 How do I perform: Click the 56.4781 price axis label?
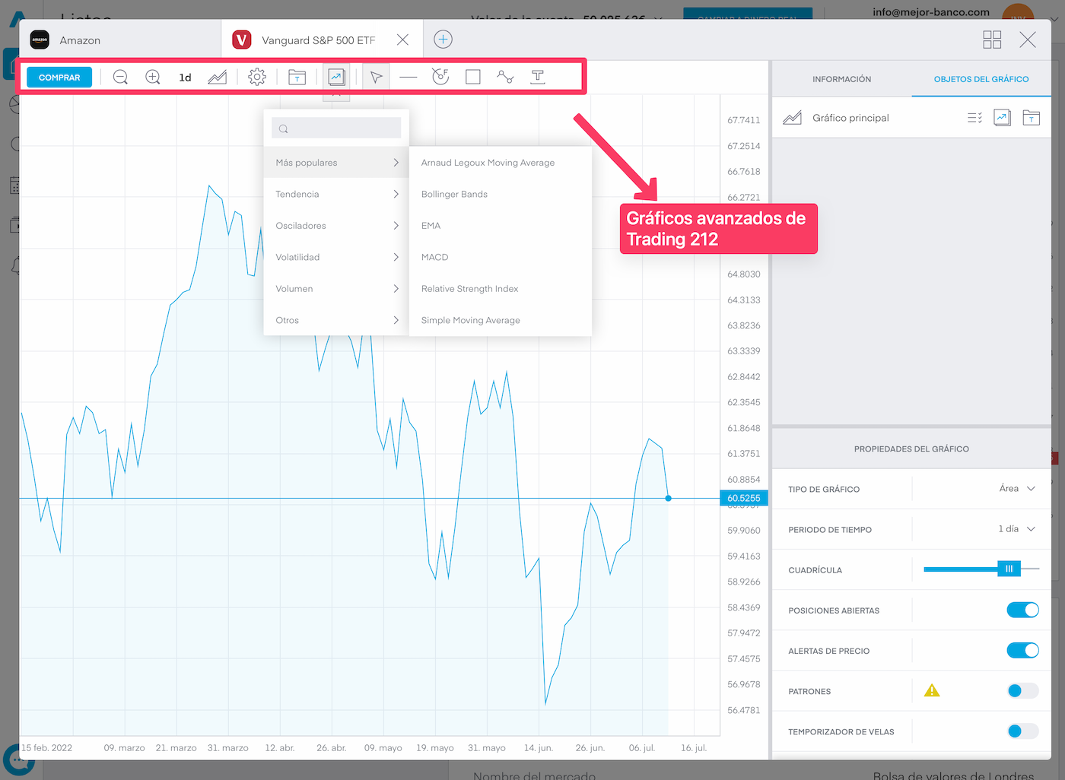(744, 710)
